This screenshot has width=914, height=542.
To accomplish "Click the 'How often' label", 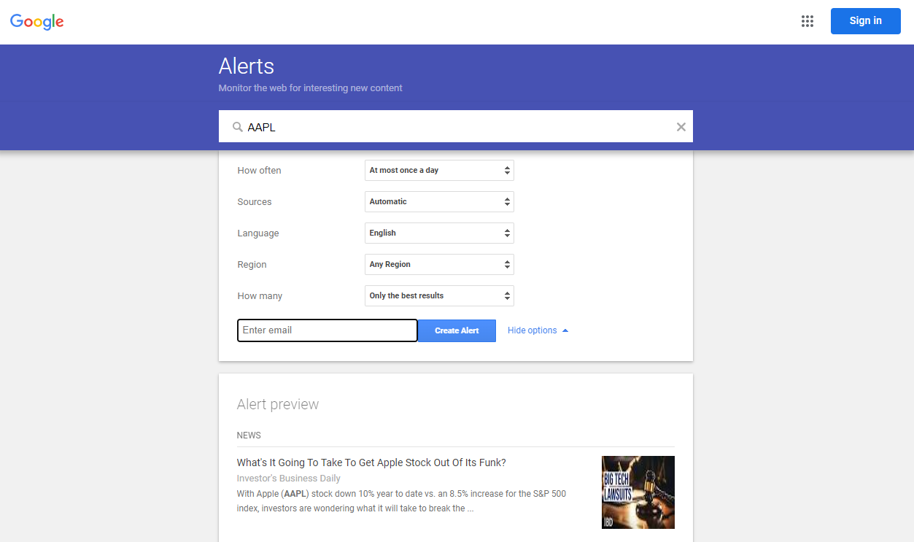I will [259, 171].
